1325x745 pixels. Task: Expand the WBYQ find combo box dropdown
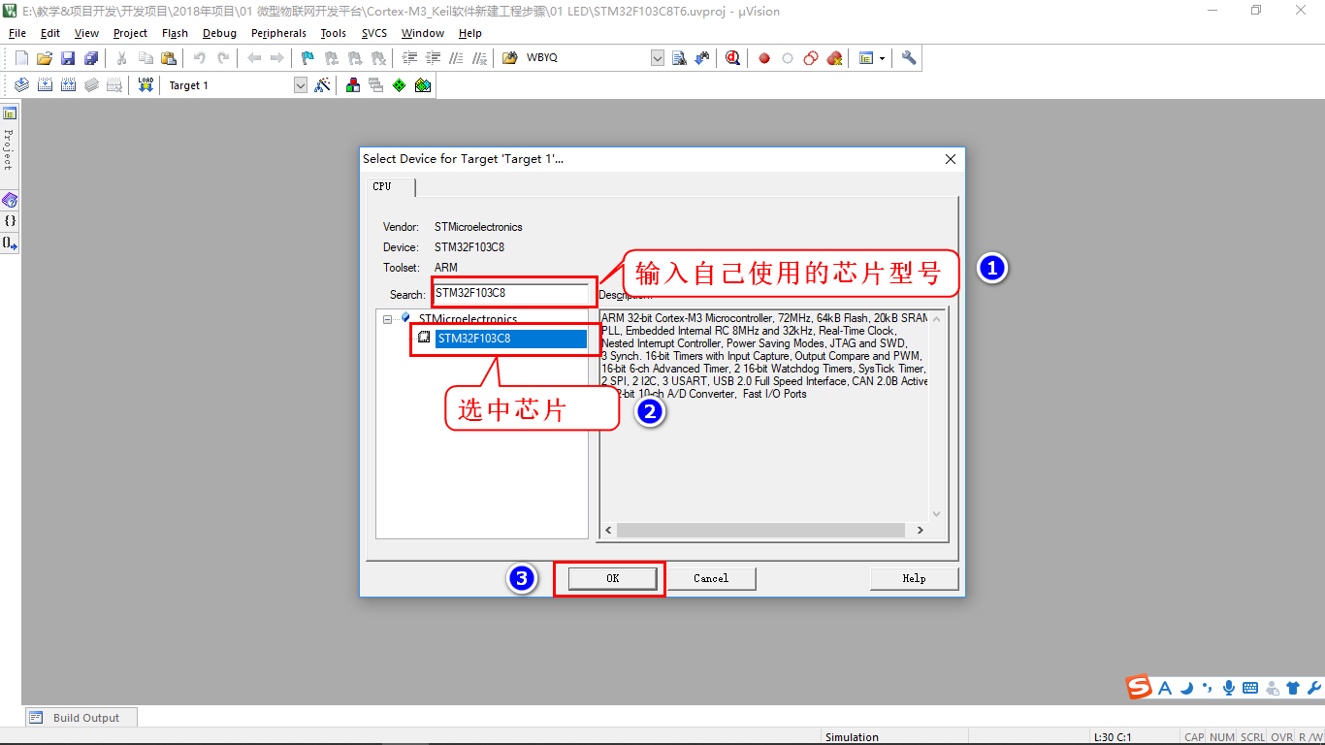pyautogui.click(x=658, y=58)
